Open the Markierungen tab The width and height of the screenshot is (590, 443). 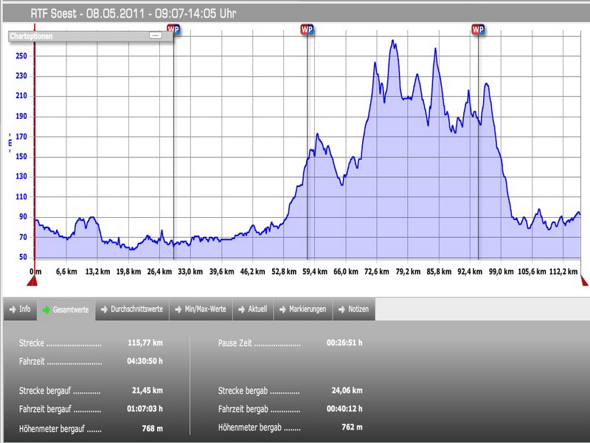[302, 309]
